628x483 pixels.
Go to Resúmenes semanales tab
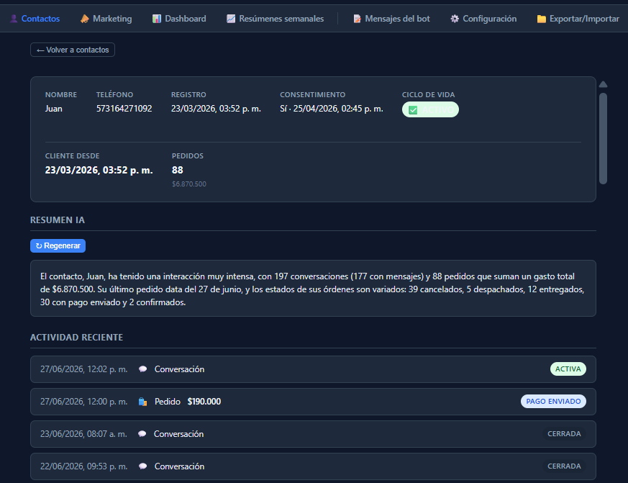[275, 19]
